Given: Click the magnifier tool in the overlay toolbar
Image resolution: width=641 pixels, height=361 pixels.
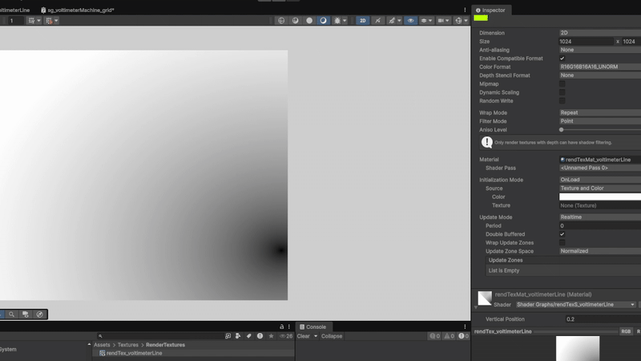Looking at the screenshot, I should [12, 314].
